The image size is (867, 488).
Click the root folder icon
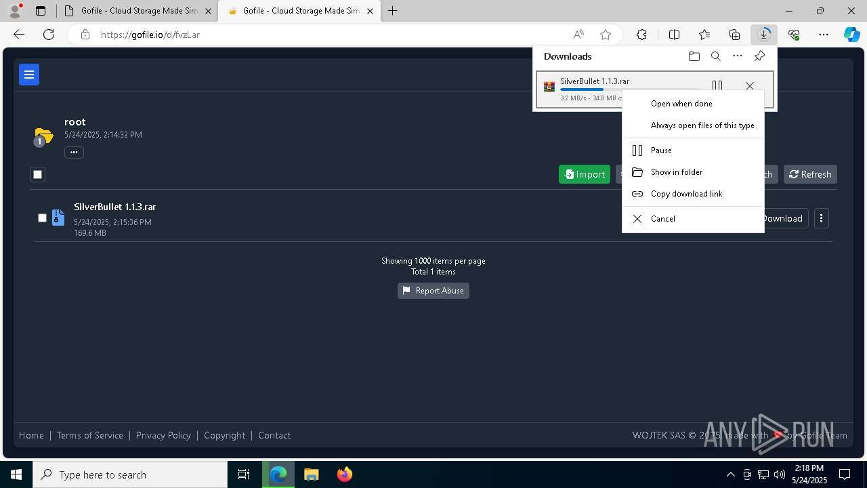click(x=43, y=136)
